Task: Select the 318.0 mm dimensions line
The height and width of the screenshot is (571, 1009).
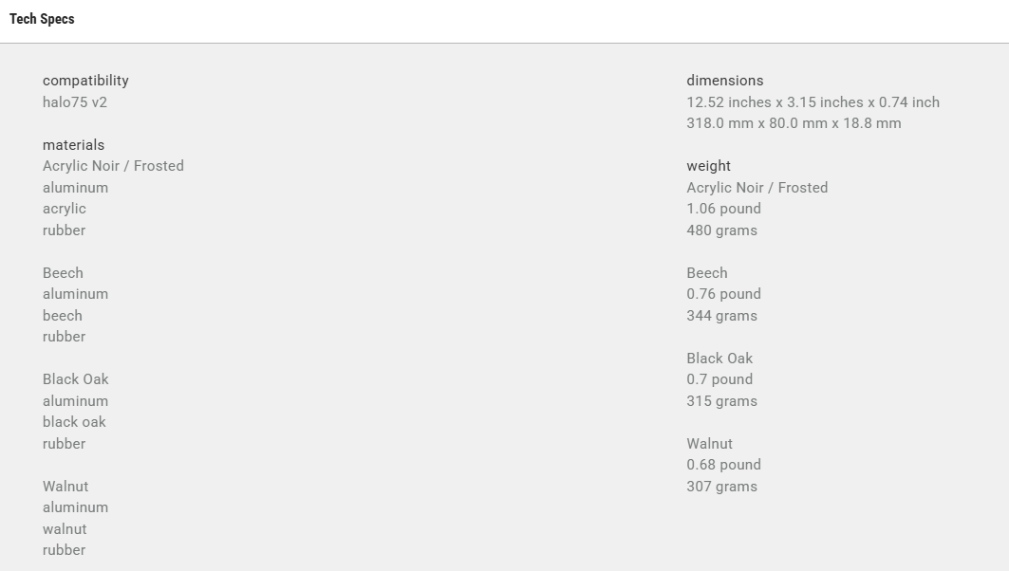Action: tap(794, 123)
